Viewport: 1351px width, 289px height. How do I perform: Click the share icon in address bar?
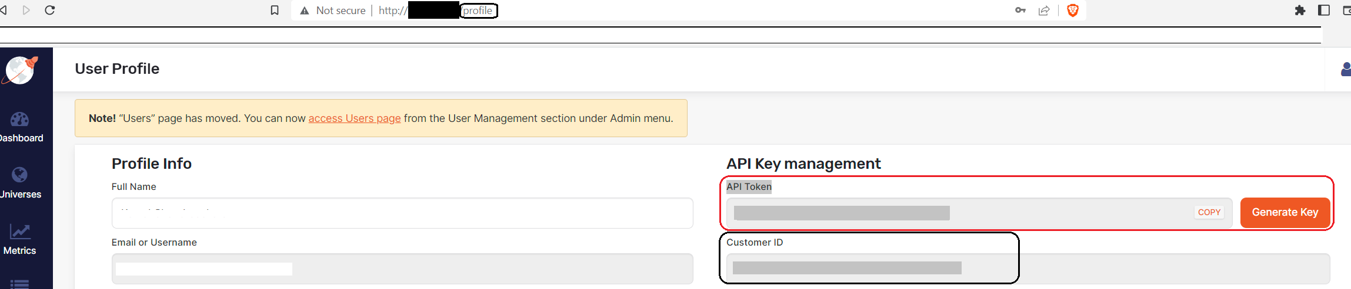point(1044,11)
